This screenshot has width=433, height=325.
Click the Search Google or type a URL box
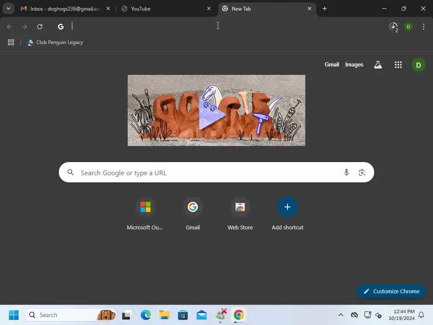pyautogui.click(x=216, y=173)
